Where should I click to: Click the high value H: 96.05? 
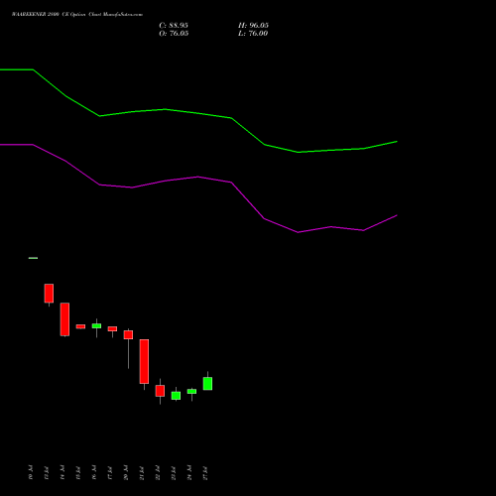(x=253, y=26)
